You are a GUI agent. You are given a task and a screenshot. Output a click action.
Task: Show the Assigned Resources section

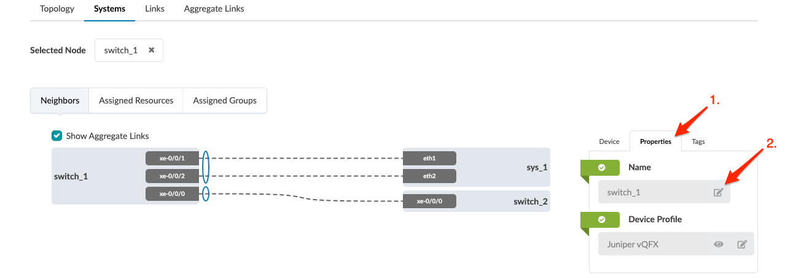(x=136, y=100)
